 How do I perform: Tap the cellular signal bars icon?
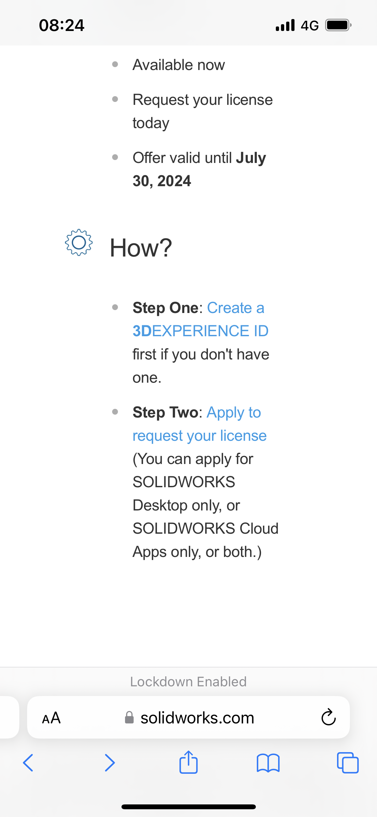click(x=285, y=25)
